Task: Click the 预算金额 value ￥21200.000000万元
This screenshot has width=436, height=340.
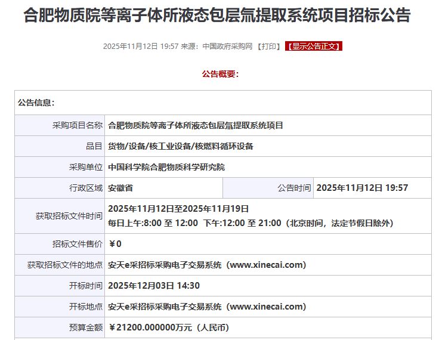Action: [169, 327]
